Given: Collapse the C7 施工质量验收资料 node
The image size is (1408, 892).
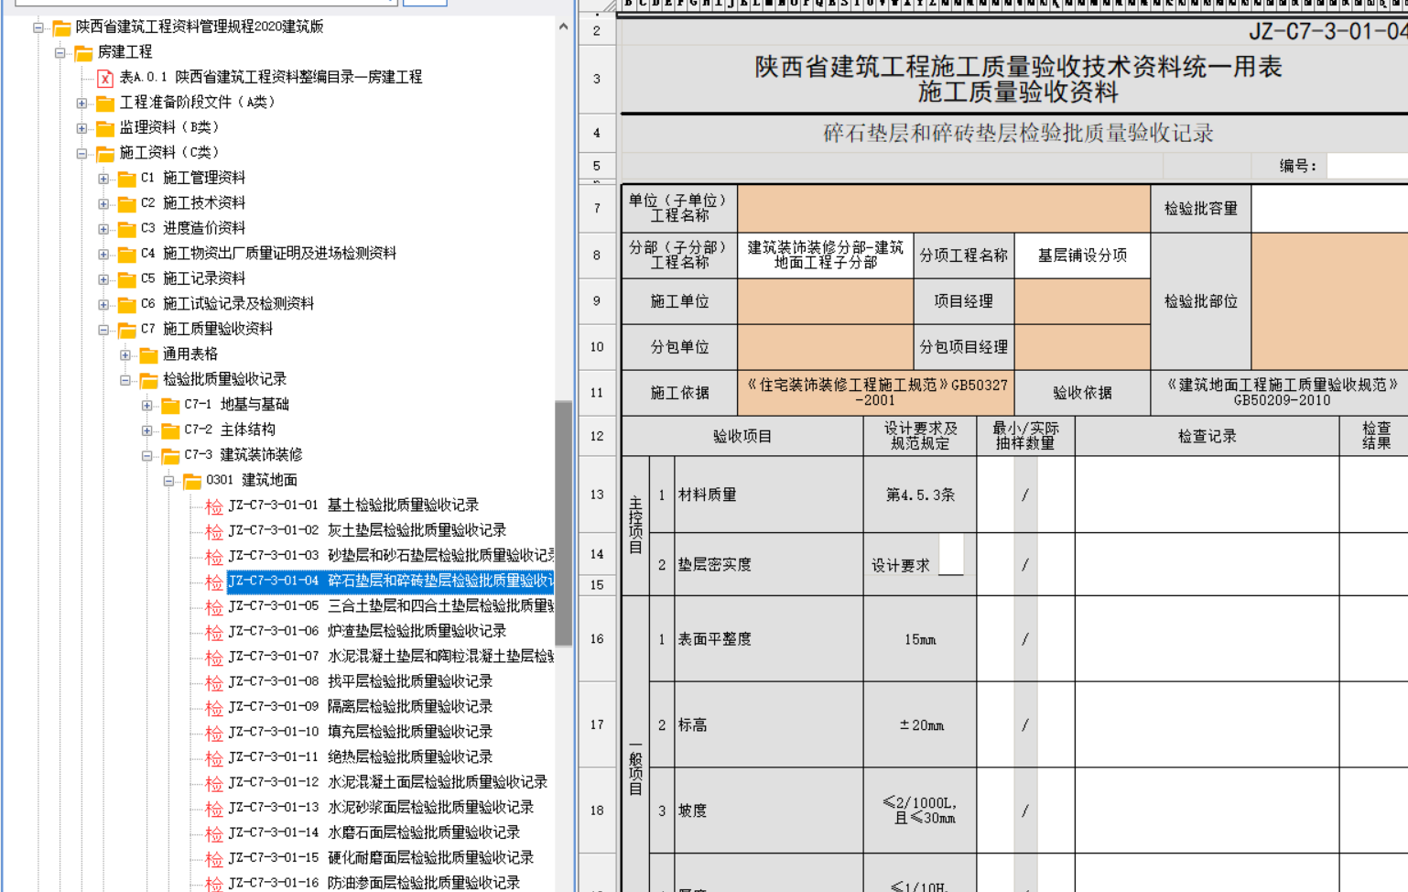Looking at the screenshot, I should coord(104,330).
